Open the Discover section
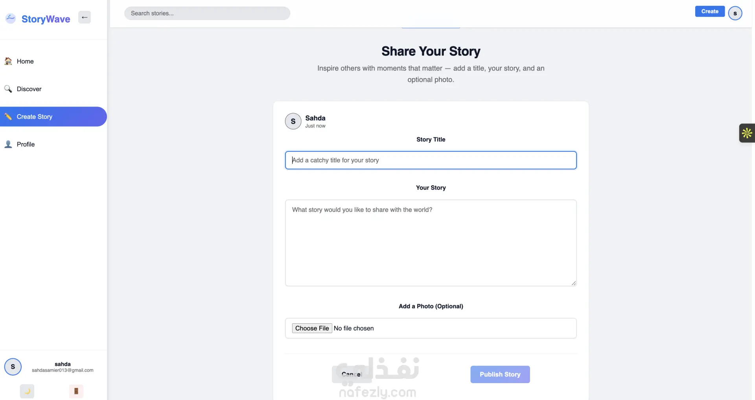Image resolution: width=755 pixels, height=400 pixels. click(29, 89)
